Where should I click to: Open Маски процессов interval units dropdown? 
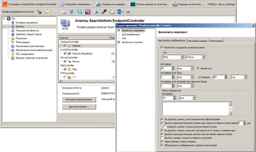click(x=194, y=98)
